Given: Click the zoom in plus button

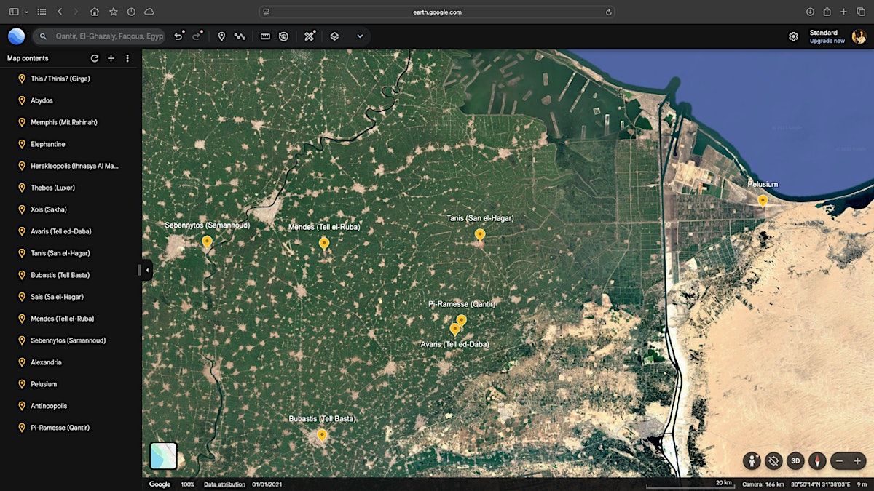Looking at the screenshot, I should pyautogui.click(x=857, y=460).
